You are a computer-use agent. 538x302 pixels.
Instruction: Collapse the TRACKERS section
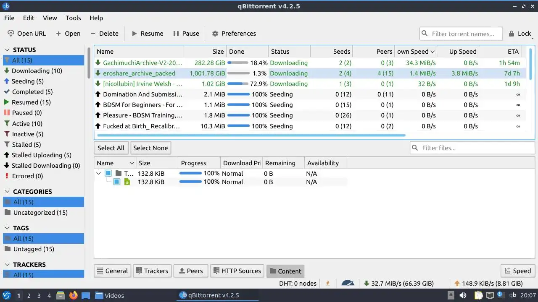[x=7, y=264]
